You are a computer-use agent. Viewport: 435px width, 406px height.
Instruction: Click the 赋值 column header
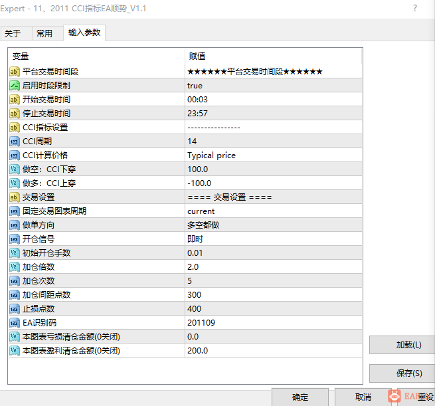(273, 56)
